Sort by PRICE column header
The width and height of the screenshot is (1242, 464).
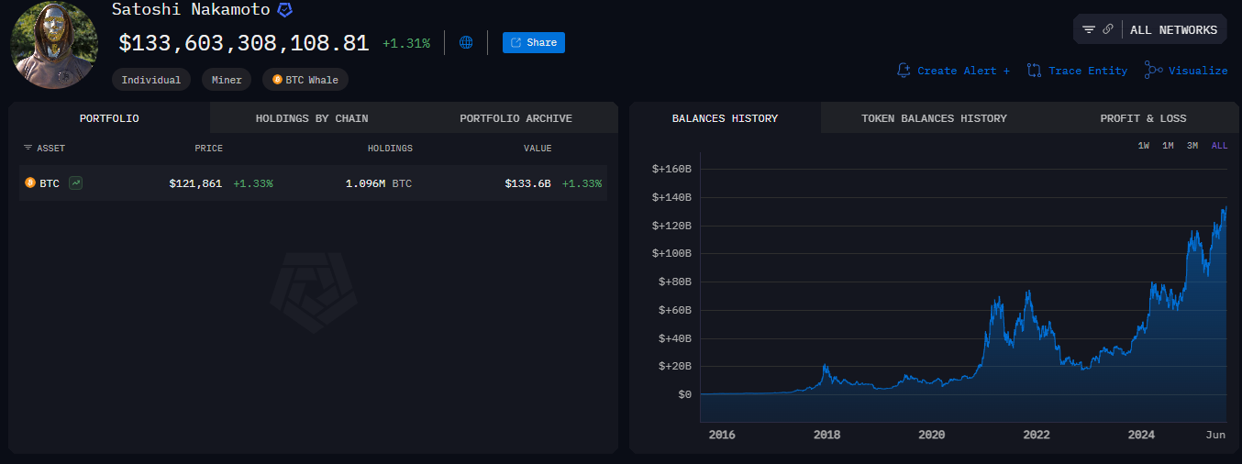coord(208,149)
